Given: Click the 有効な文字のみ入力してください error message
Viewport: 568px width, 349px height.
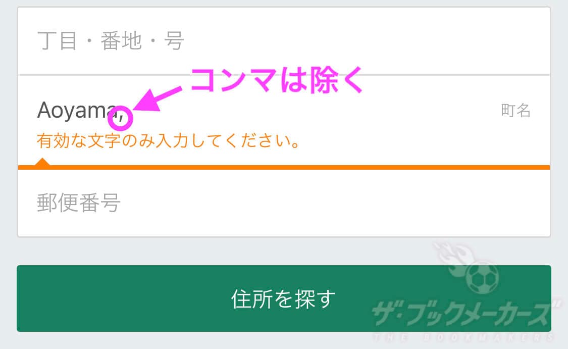Looking at the screenshot, I should (169, 140).
